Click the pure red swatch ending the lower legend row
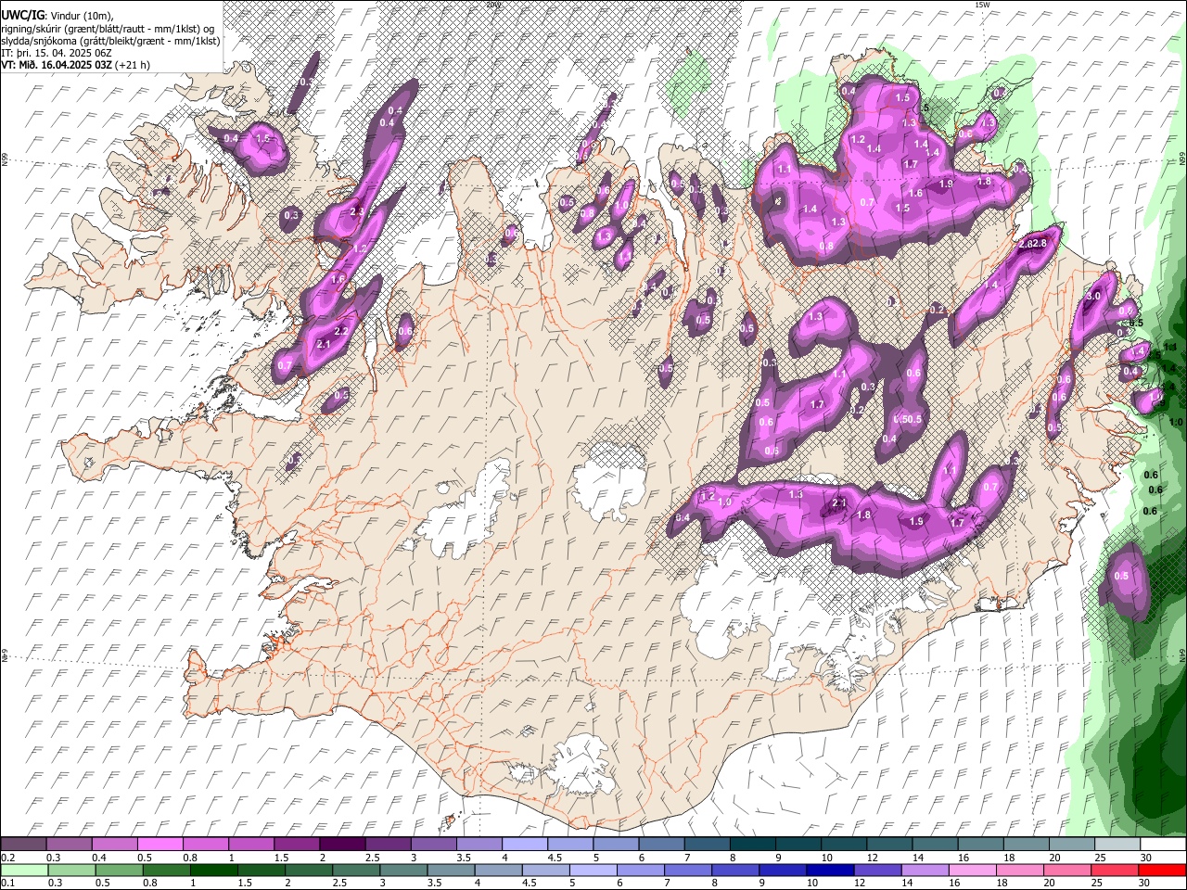Screen dimensions: 1187x890 click(1163, 871)
